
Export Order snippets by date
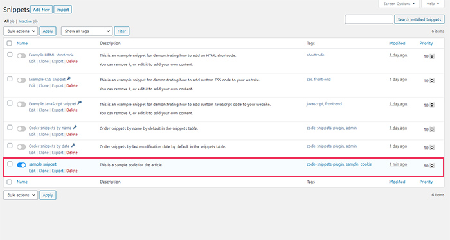pos(57,153)
